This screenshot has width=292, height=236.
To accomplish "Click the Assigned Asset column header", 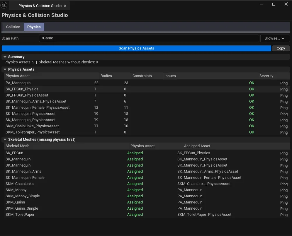I will (236, 146).
